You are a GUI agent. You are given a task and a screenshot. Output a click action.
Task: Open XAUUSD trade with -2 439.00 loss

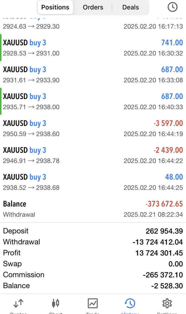(x=93, y=155)
